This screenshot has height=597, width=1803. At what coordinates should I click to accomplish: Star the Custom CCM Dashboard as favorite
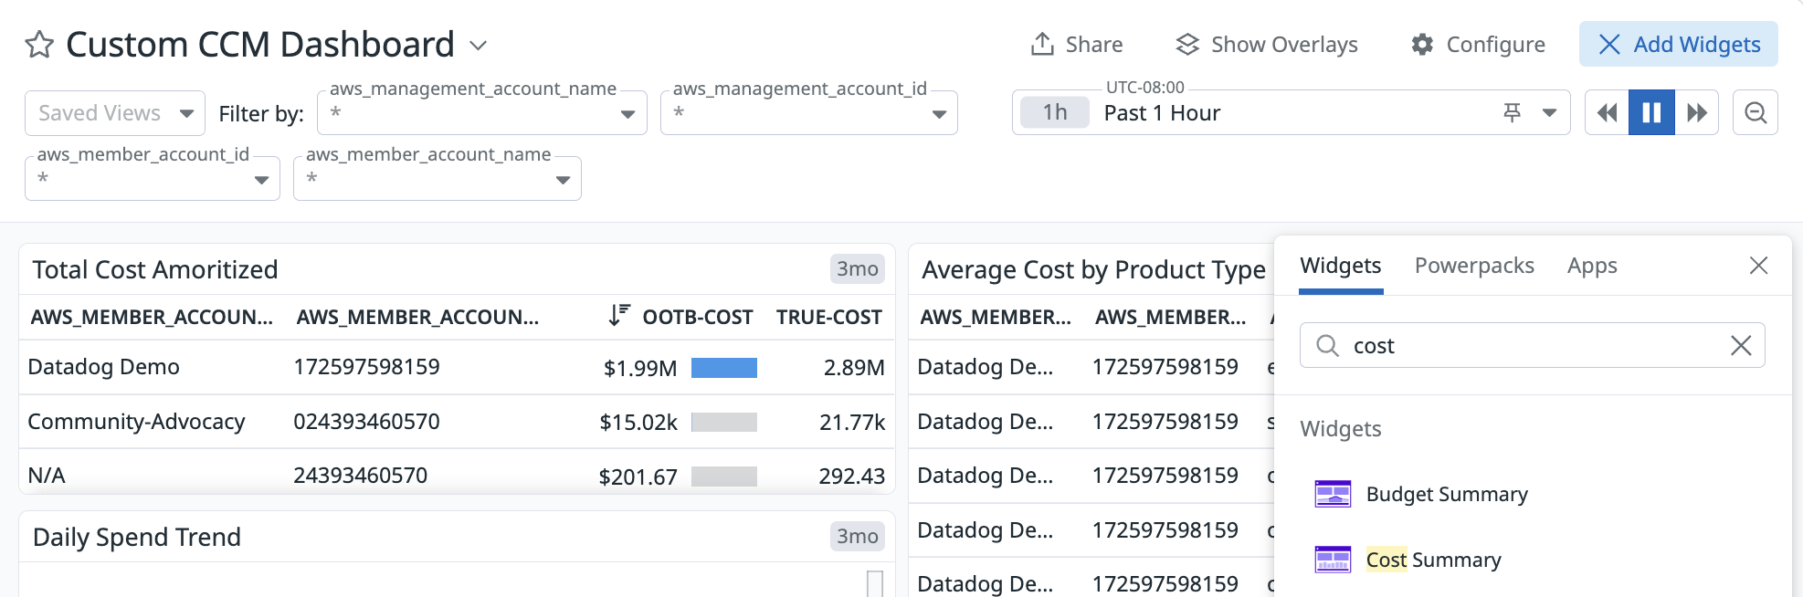tap(39, 45)
